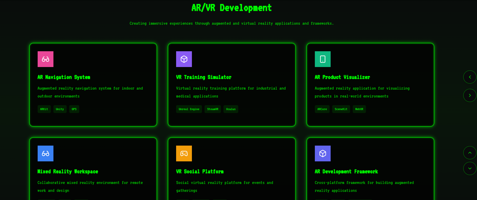Click the indigo cube icon on AR Development Framework
The width and height of the screenshot is (477, 200).
tap(323, 153)
